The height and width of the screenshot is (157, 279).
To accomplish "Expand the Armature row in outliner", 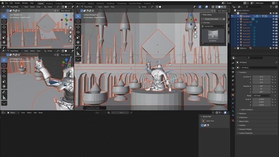I will [x=238, y=16].
